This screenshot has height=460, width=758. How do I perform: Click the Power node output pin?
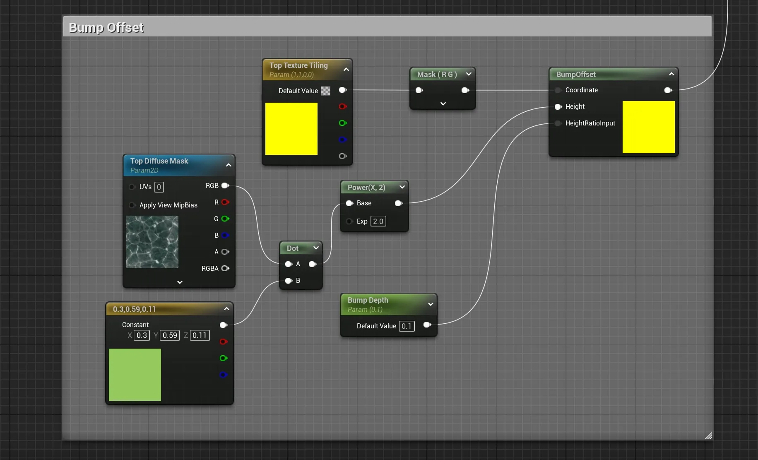[x=399, y=203]
